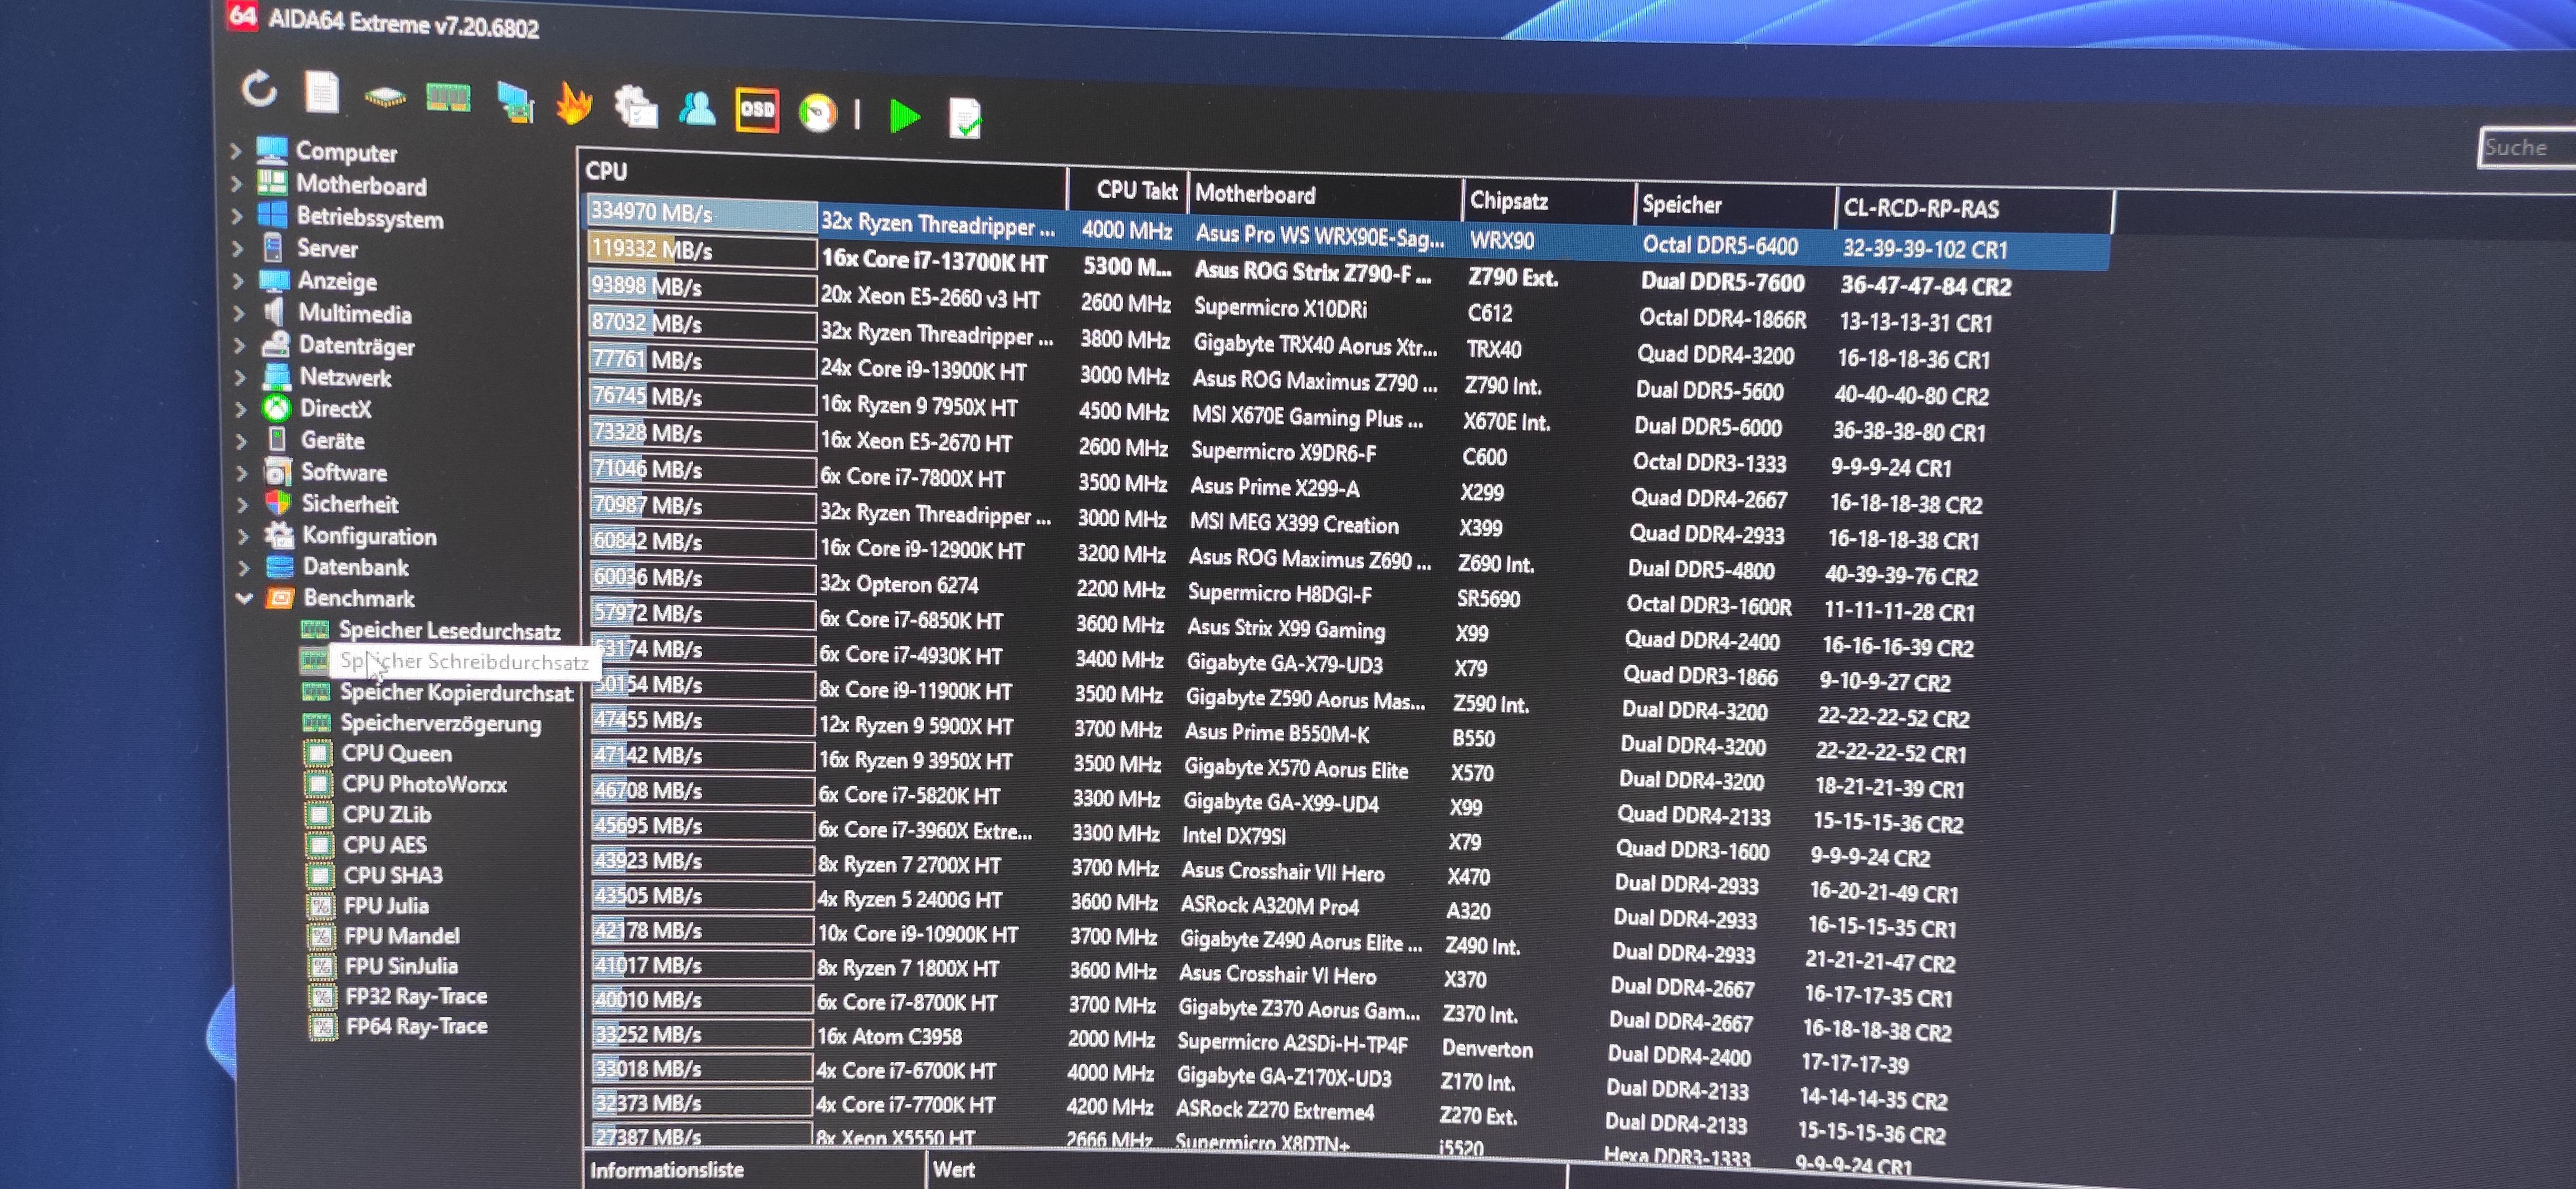Open the gear preferences toolbar icon

(x=636, y=107)
